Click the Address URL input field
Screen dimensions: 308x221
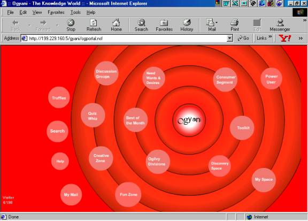click(x=127, y=39)
